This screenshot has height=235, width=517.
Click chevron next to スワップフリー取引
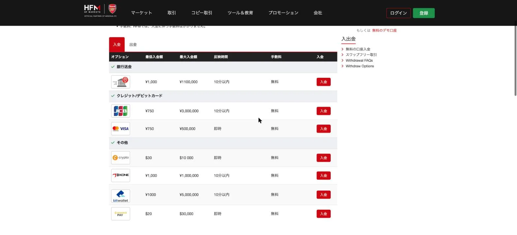coord(343,55)
